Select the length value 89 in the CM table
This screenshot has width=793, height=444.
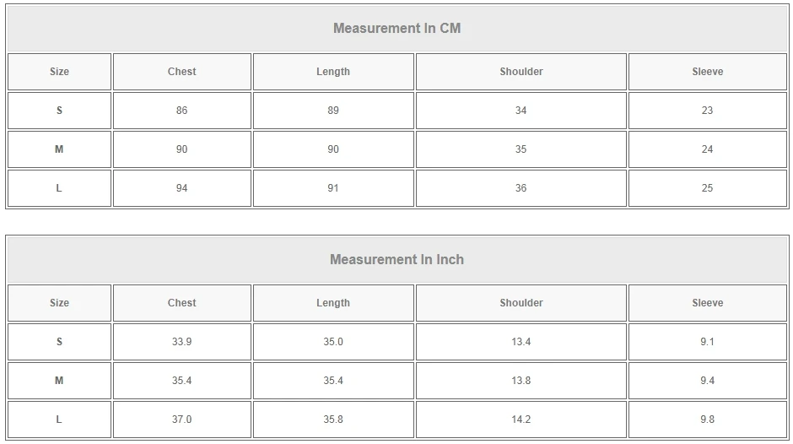[x=333, y=111]
